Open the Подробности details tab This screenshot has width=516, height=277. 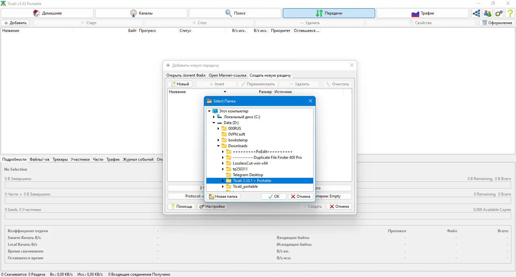(x=14, y=159)
